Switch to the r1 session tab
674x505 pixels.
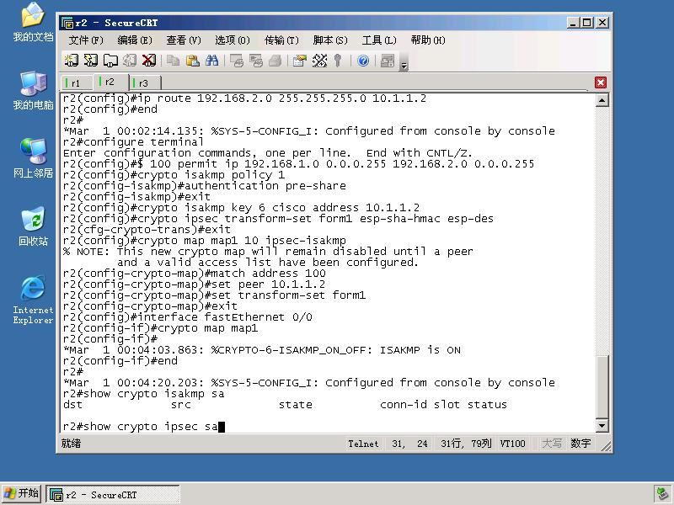click(77, 82)
